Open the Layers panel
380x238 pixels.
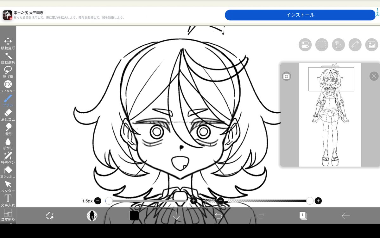[303, 215]
